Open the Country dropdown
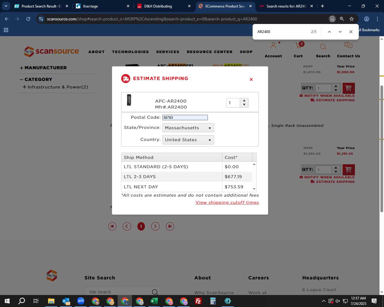The image size is (384, 307). pyautogui.click(x=188, y=140)
